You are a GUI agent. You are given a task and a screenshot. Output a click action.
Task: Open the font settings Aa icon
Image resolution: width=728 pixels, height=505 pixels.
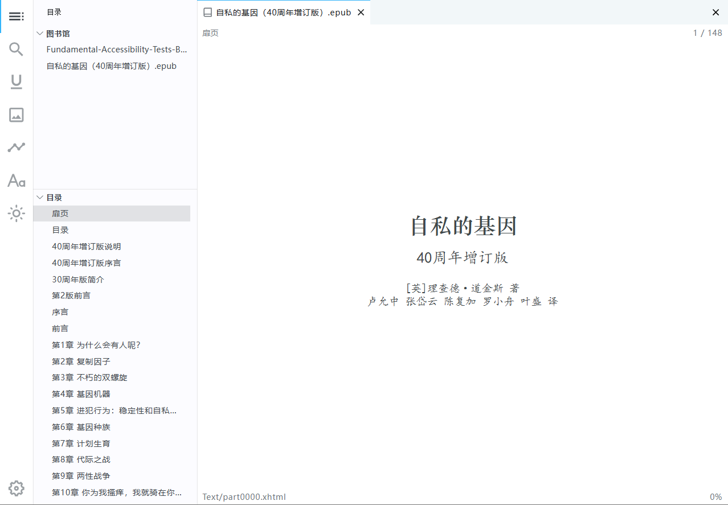[17, 181]
